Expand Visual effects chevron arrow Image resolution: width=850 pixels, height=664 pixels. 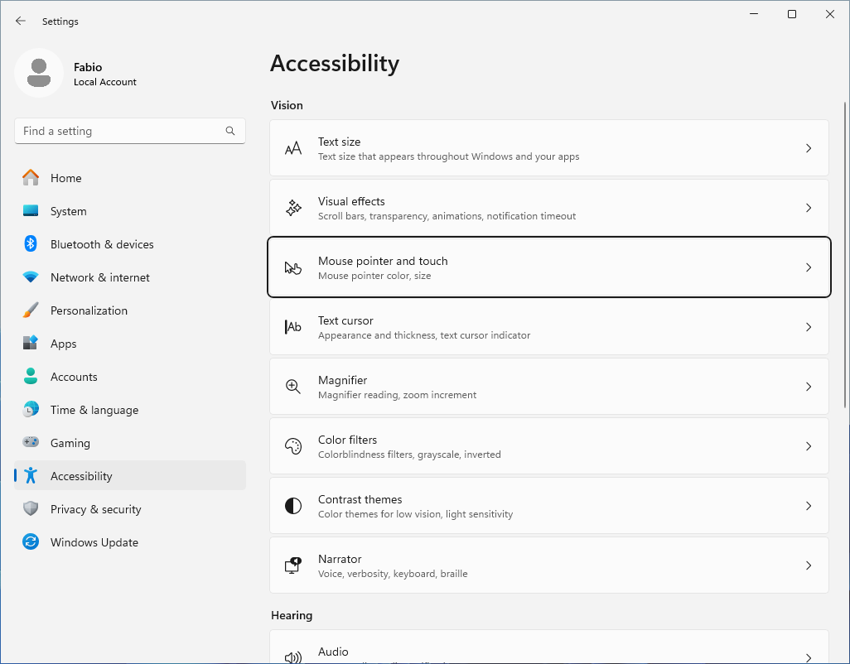click(x=809, y=208)
